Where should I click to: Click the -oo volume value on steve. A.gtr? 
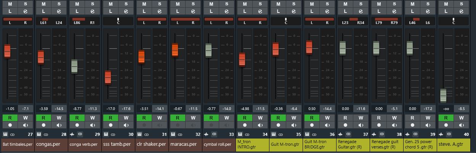click(446, 108)
